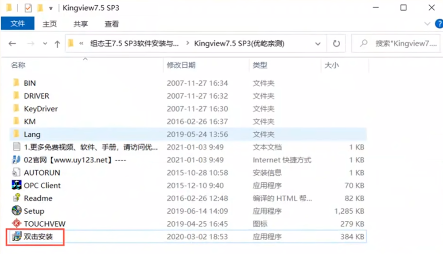Click the address bar folder icon
This screenshot has height=254, width=443.
pyautogui.click(x=71, y=43)
